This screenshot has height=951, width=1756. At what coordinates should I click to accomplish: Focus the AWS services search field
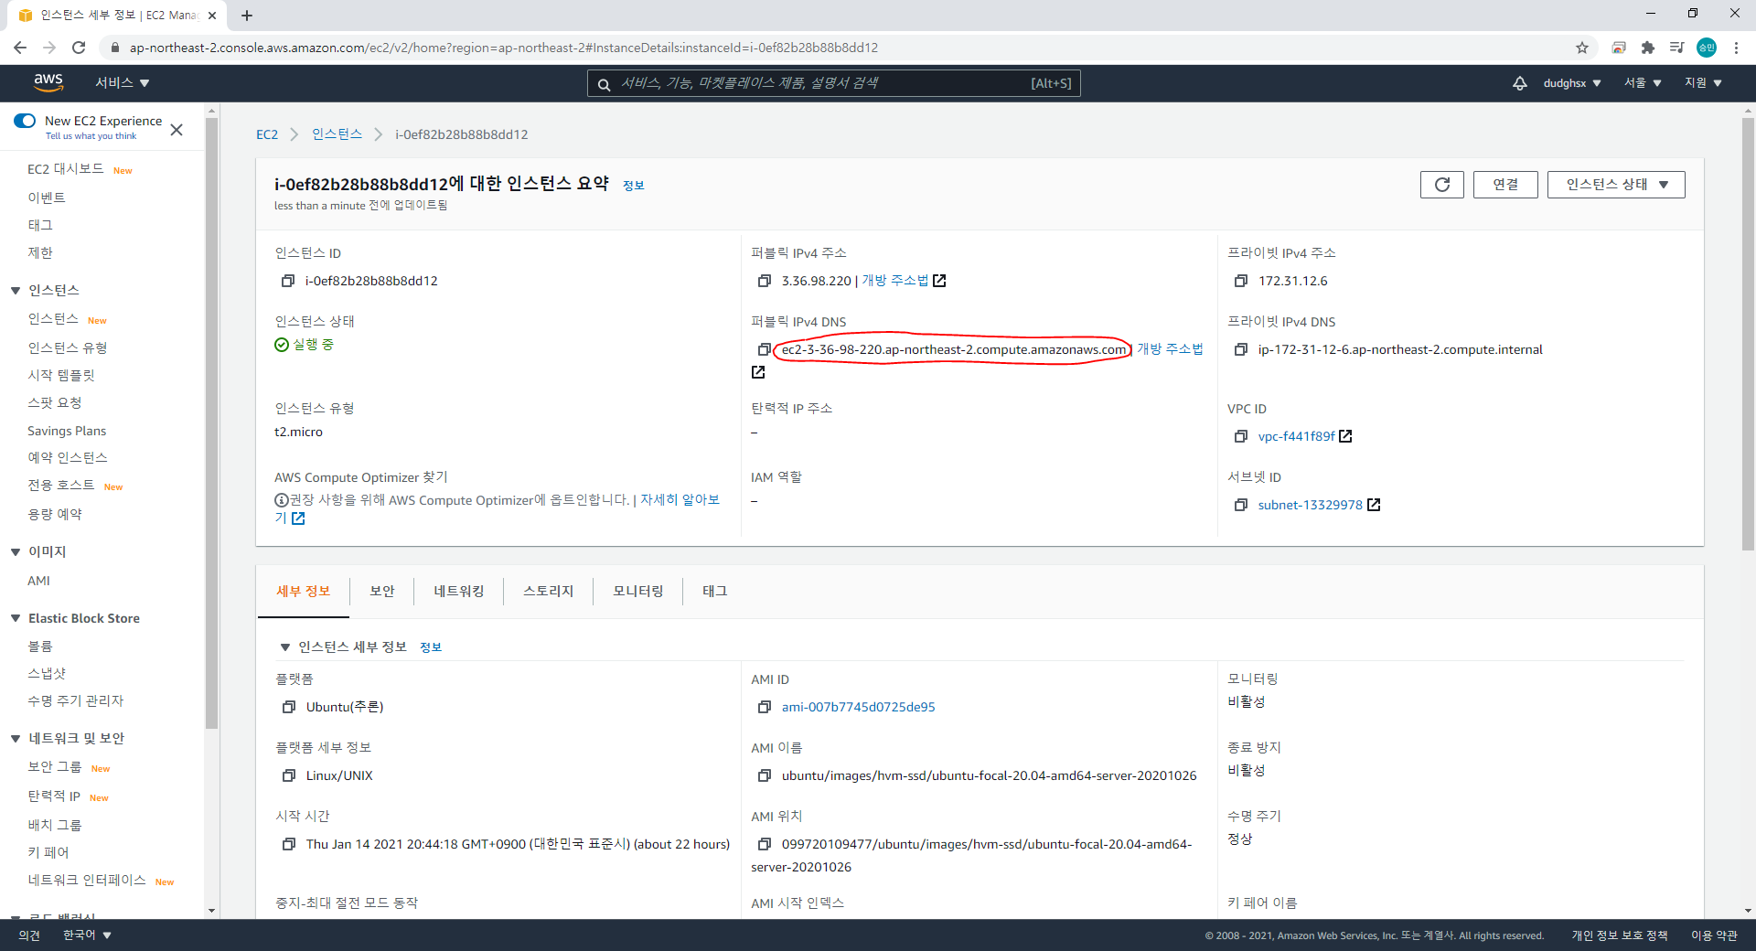point(834,83)
